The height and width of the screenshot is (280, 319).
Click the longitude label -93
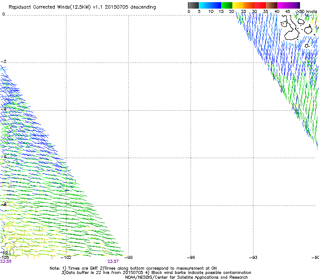pyautogui.click(x=253, y=258)
